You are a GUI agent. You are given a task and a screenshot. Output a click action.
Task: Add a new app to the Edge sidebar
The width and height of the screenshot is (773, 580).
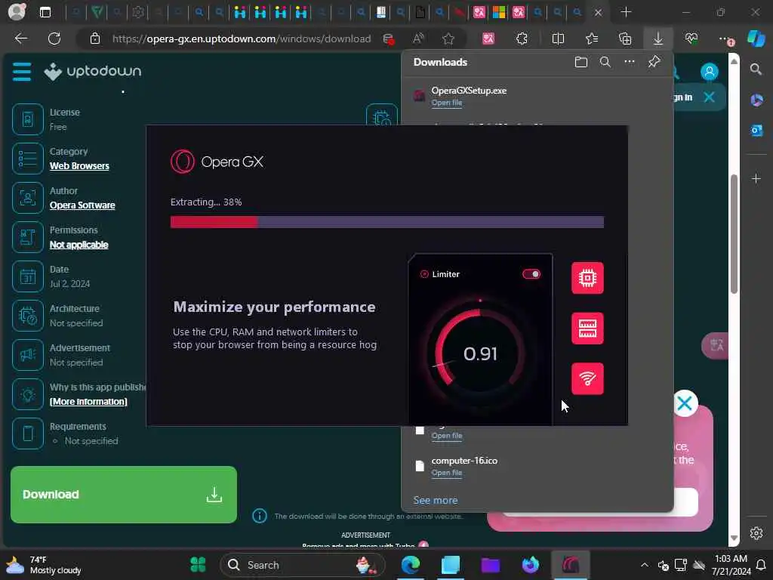pos(756,178)
